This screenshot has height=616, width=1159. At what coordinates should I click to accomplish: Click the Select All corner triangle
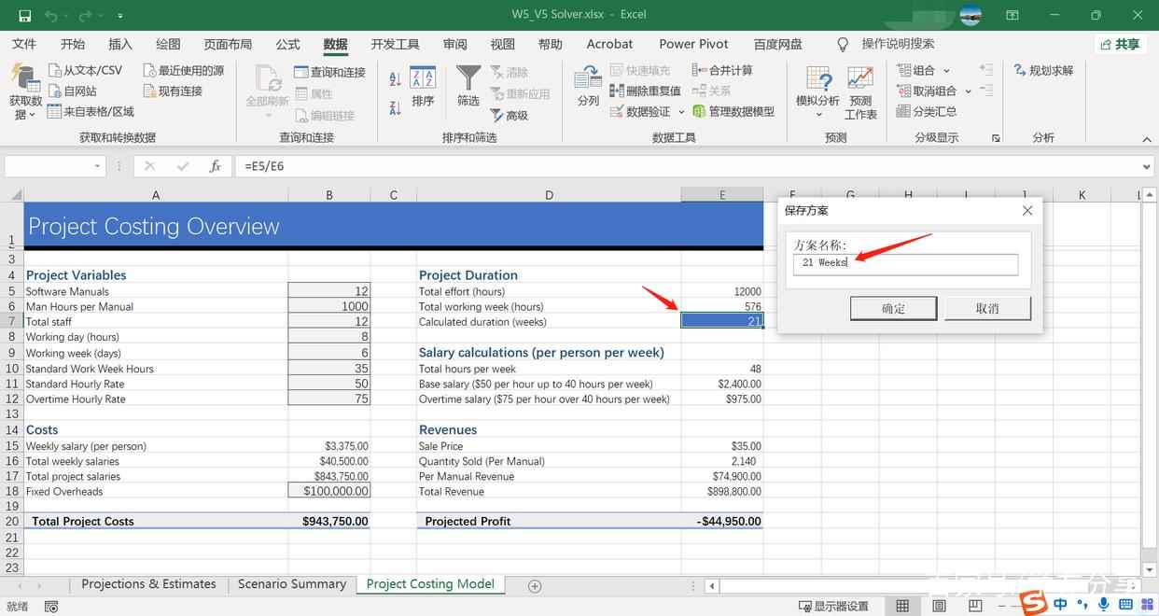pyautogui.click(x=15, y=195)
